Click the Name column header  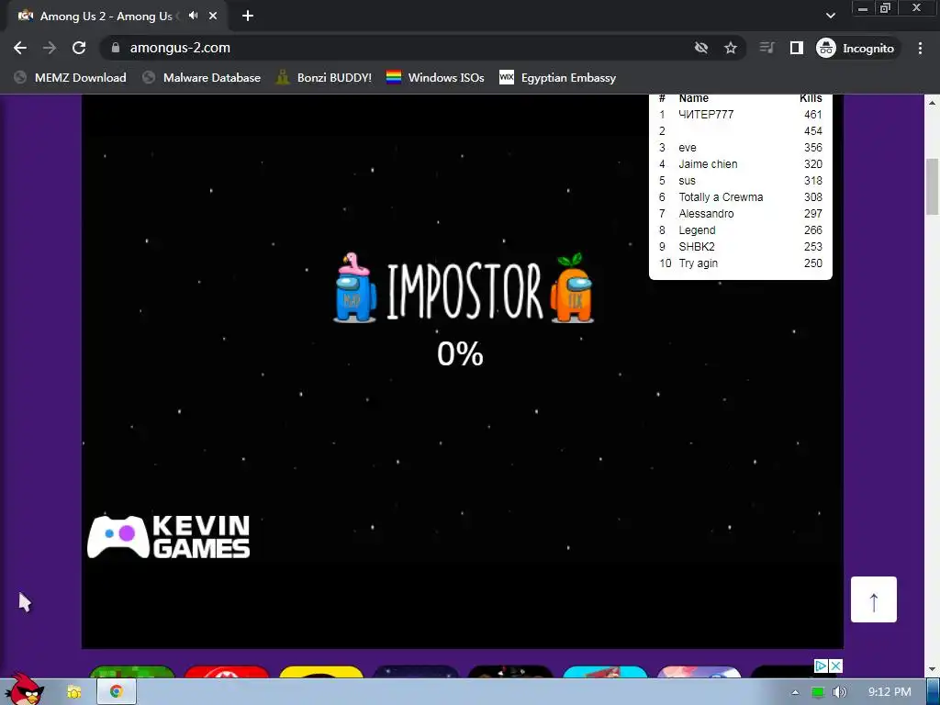694,98
